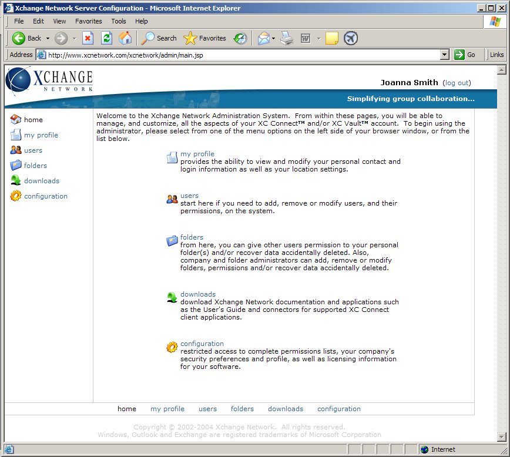Click the folders icon in left sidebar
The height and width of the screenshot is (457, 510).
coord(16,165)
